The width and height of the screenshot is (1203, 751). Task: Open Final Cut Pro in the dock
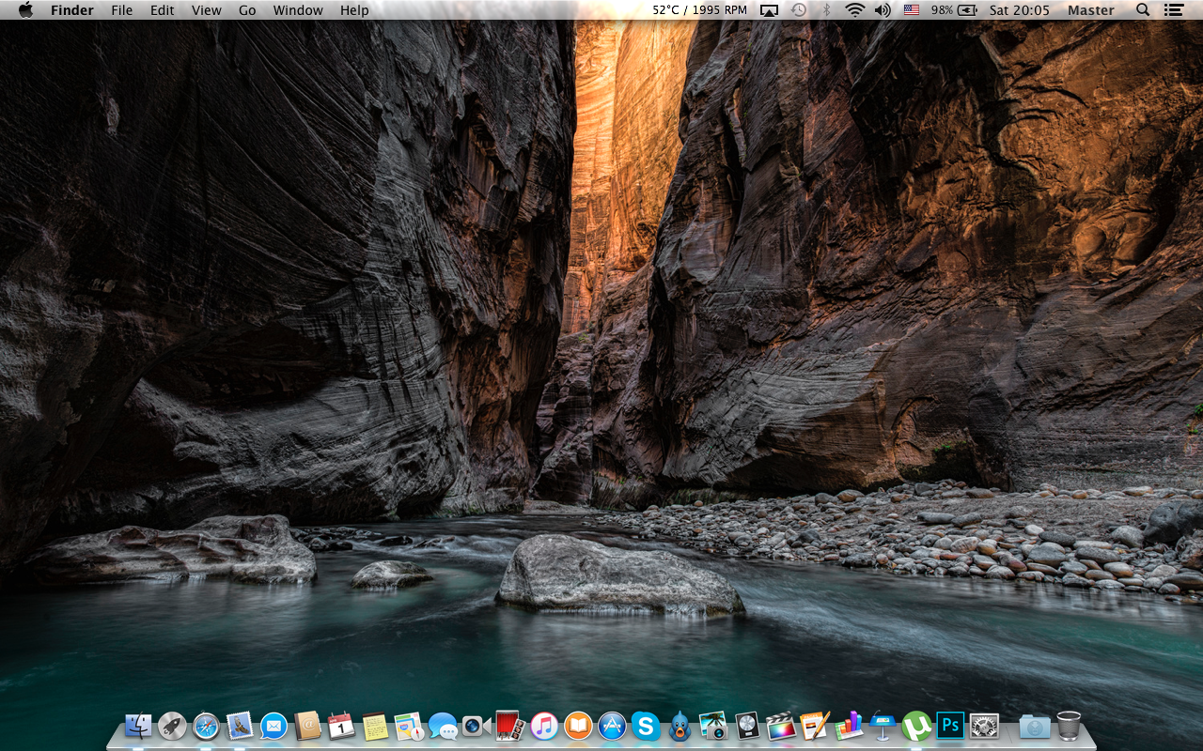780,726
